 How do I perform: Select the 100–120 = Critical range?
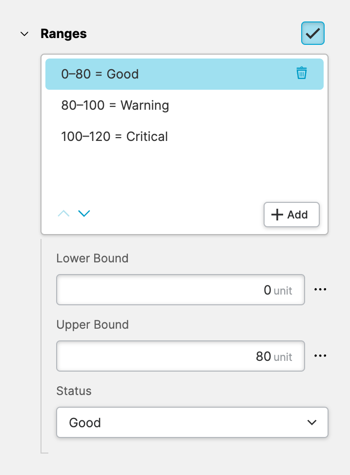click(x=115, y=137)
